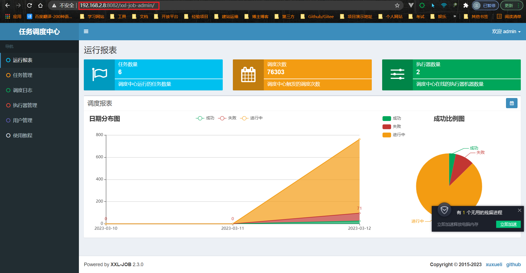This screenshot has height=273, width=526.
Task: Open the browser extensions puzzle icon
Action: coord(465,5)
